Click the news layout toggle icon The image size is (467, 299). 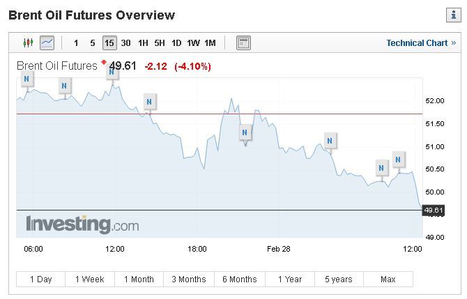[x=243, y=43]
